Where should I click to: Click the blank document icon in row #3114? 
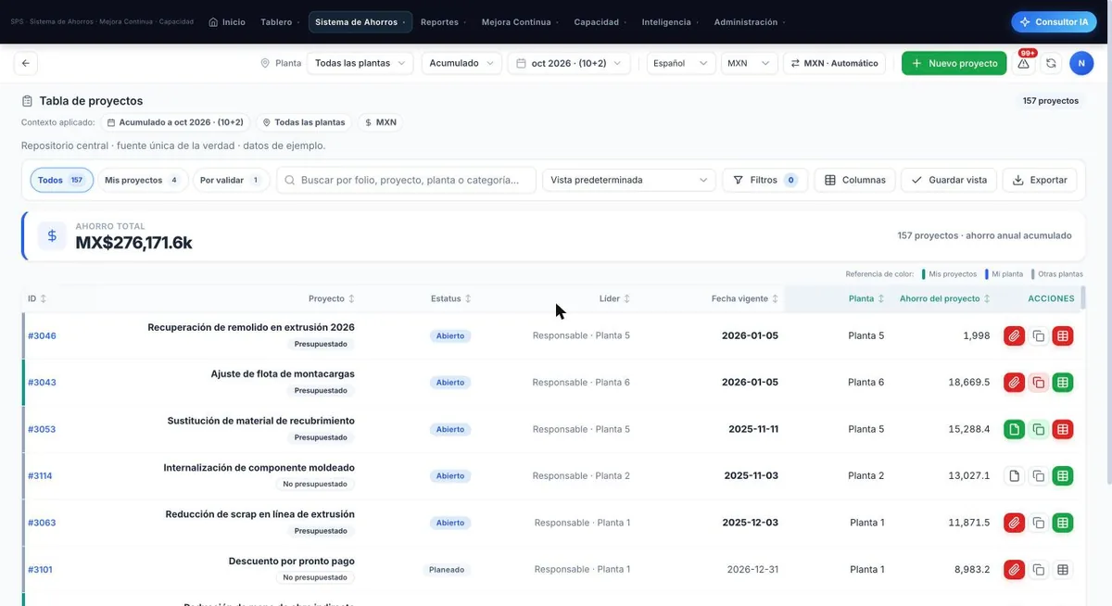(x=1014, y=475)
